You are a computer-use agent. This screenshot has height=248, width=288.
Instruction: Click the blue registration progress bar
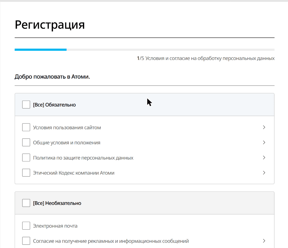(41, 50)
